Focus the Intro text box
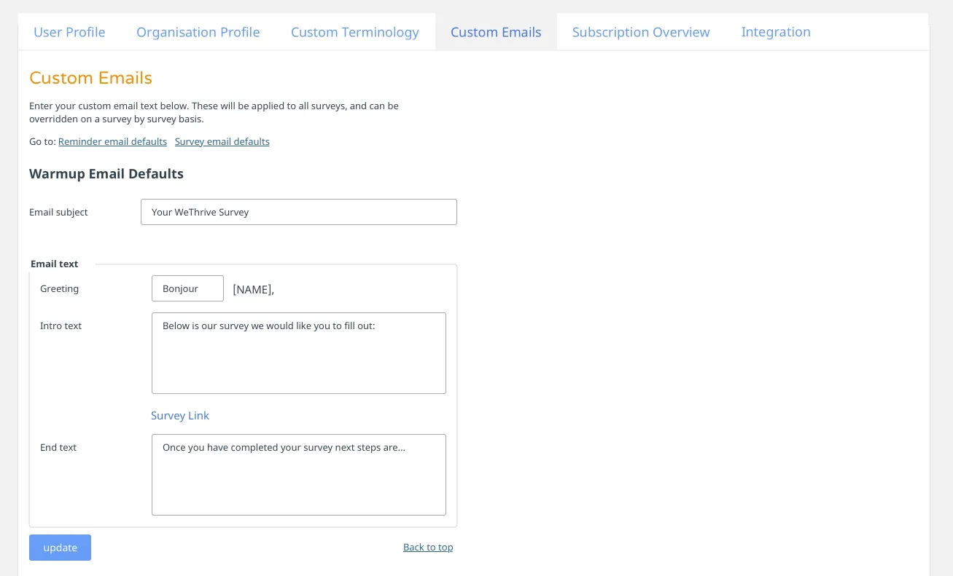953x576 pixels. (x=299, y=353)
